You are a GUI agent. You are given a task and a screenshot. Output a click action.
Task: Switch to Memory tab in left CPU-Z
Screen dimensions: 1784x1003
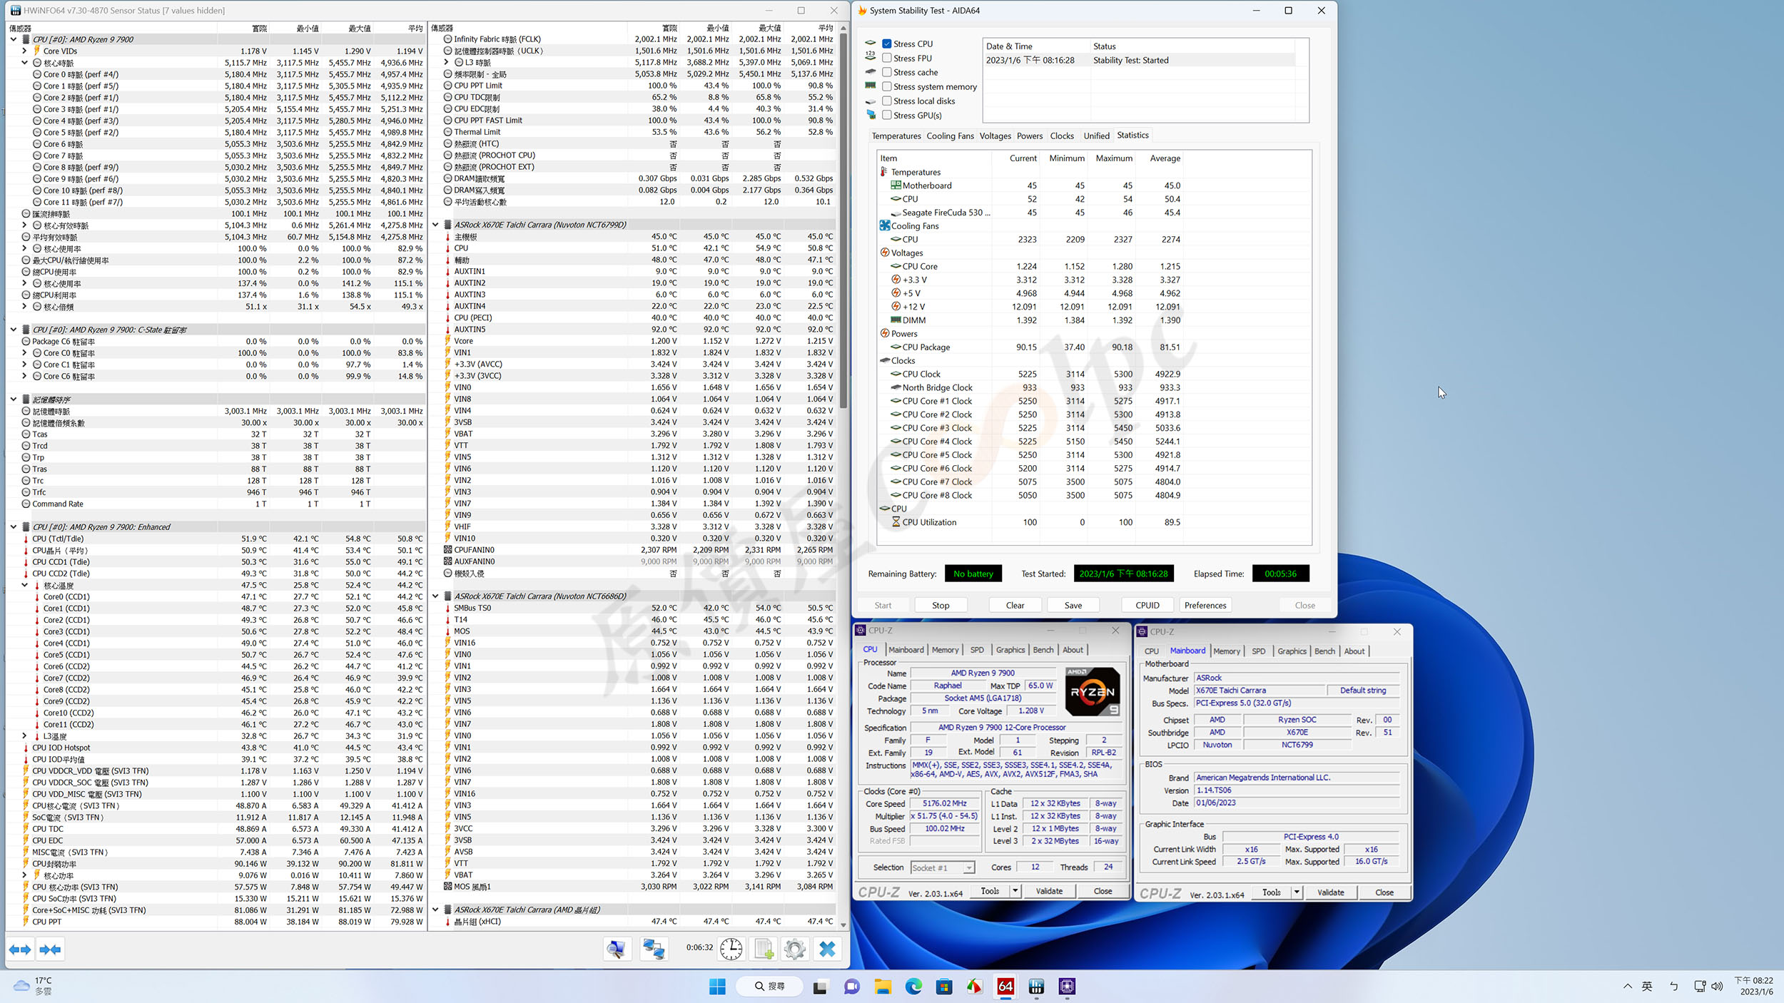coord(945,650)
